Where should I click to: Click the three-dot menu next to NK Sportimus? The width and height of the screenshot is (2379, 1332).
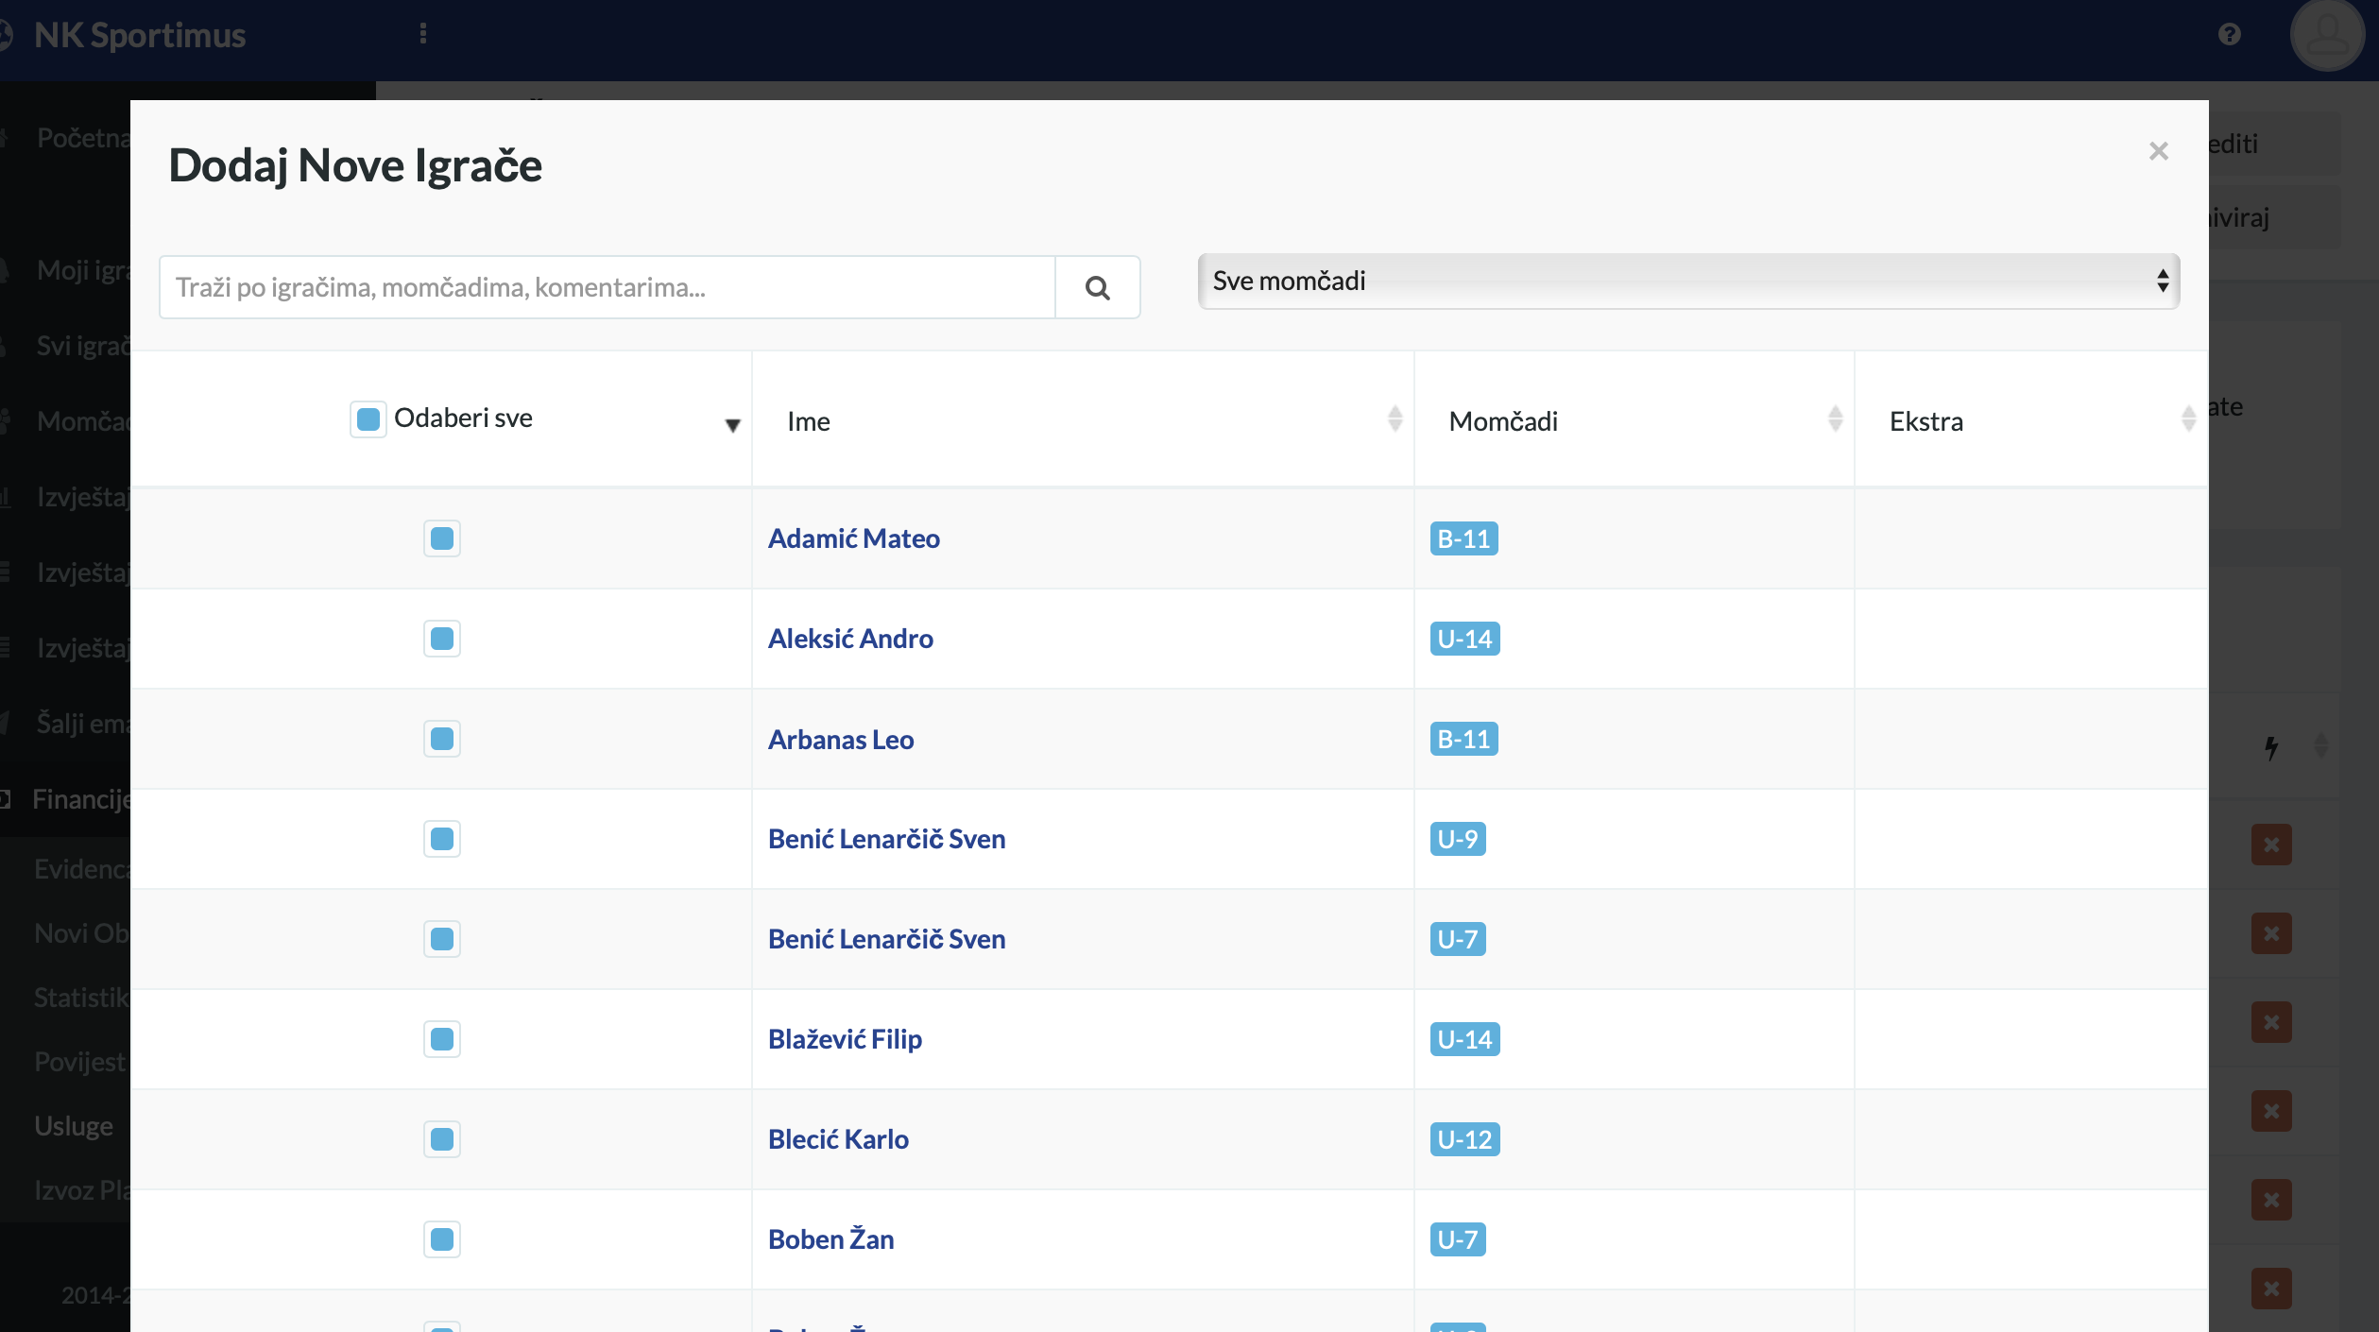coord(423,34)
